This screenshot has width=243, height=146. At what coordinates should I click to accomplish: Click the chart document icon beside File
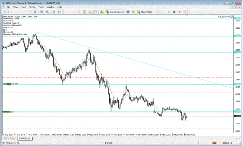tap(4, 7)
